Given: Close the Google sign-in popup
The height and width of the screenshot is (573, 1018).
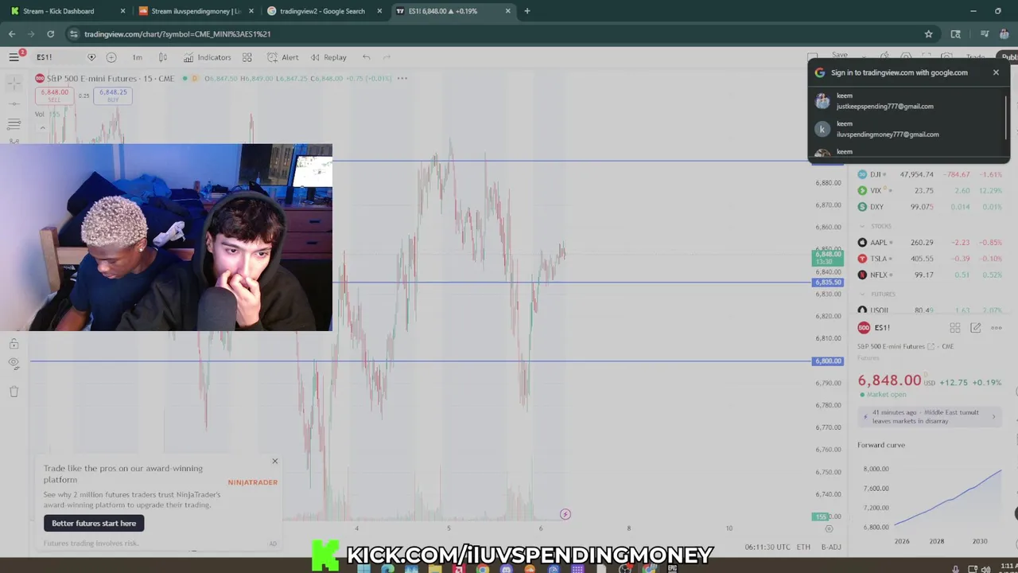Looking at the screenshot, I should [996, 72].
